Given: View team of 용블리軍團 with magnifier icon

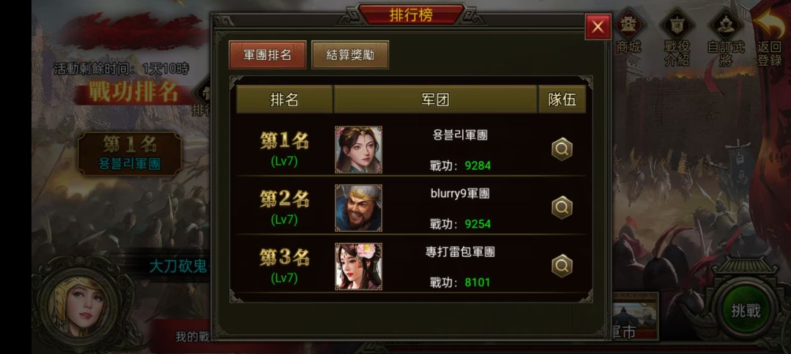Looking at the screenshot, I should [x=562, y=149].
